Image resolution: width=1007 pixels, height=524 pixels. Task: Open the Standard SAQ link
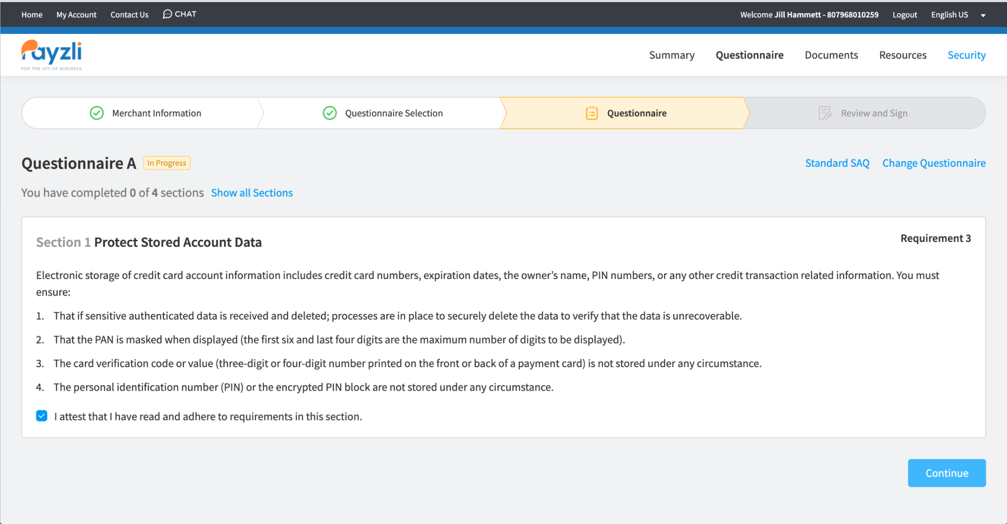tap(837, 163)
